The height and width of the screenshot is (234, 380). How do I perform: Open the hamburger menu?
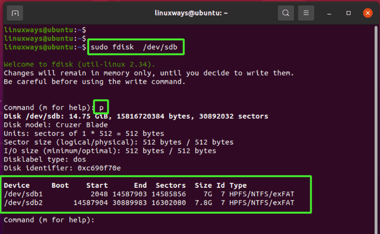click(x=306, y=13)
